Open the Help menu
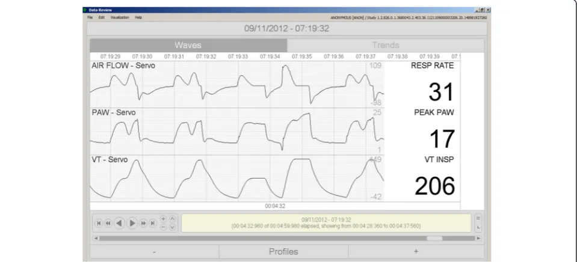Image resolution: width=577 pixels, height=262 pixels. click(138, 17)
